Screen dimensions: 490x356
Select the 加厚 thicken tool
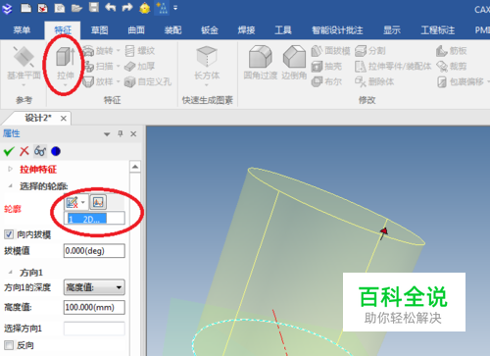click(x=140, y=67)
